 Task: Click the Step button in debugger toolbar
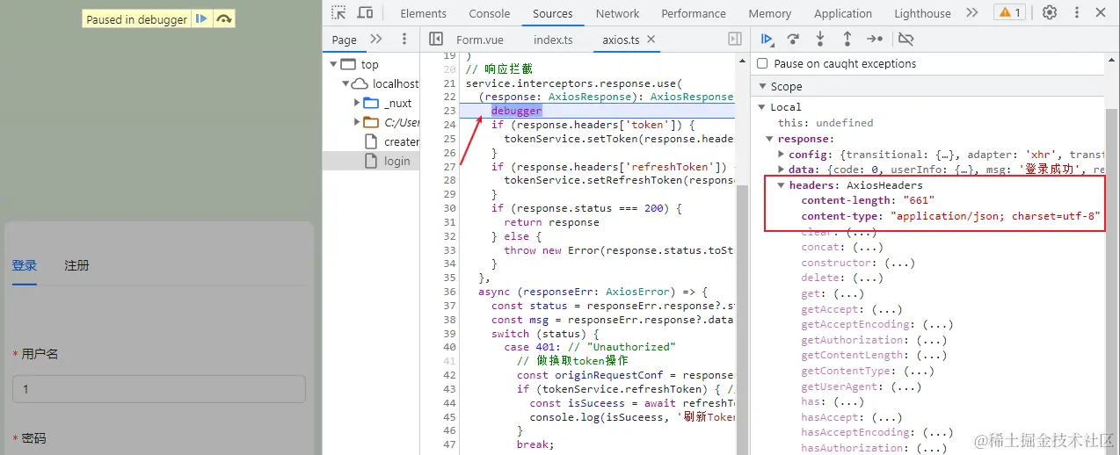(875, 39)
